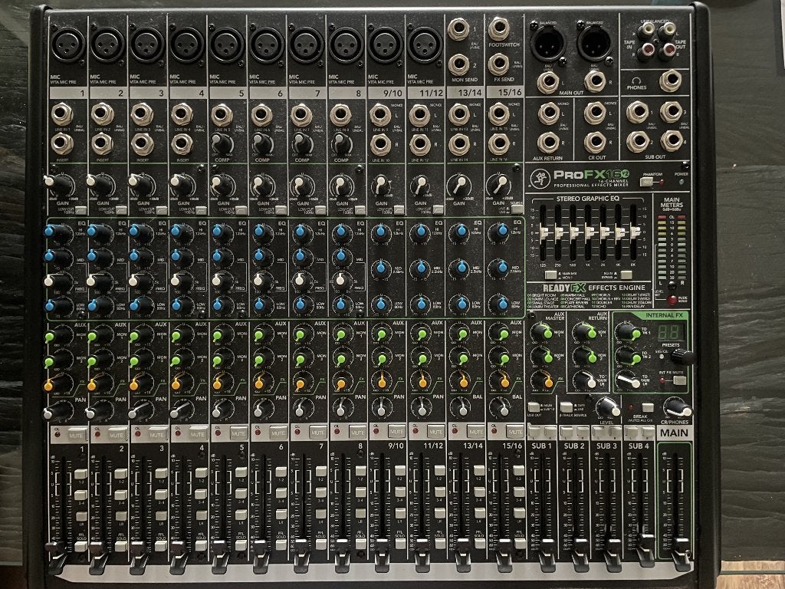
Task: Mute stereo channel 13/14
Action: 475,431
